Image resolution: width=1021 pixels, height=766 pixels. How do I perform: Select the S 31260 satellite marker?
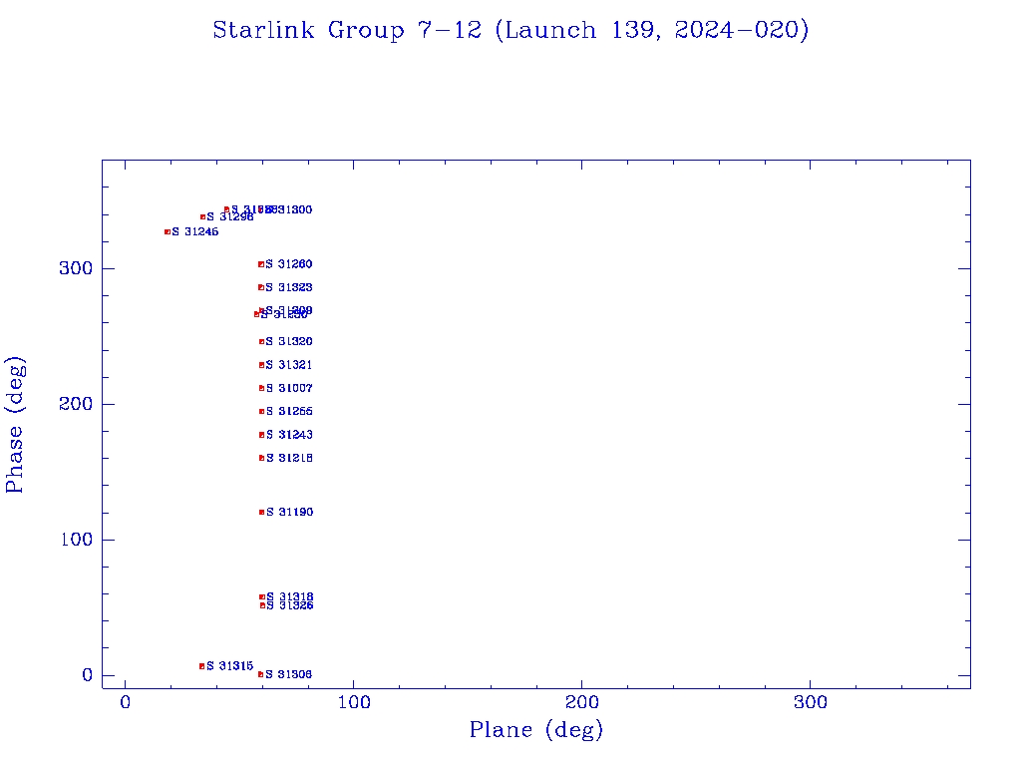(261, 264)
